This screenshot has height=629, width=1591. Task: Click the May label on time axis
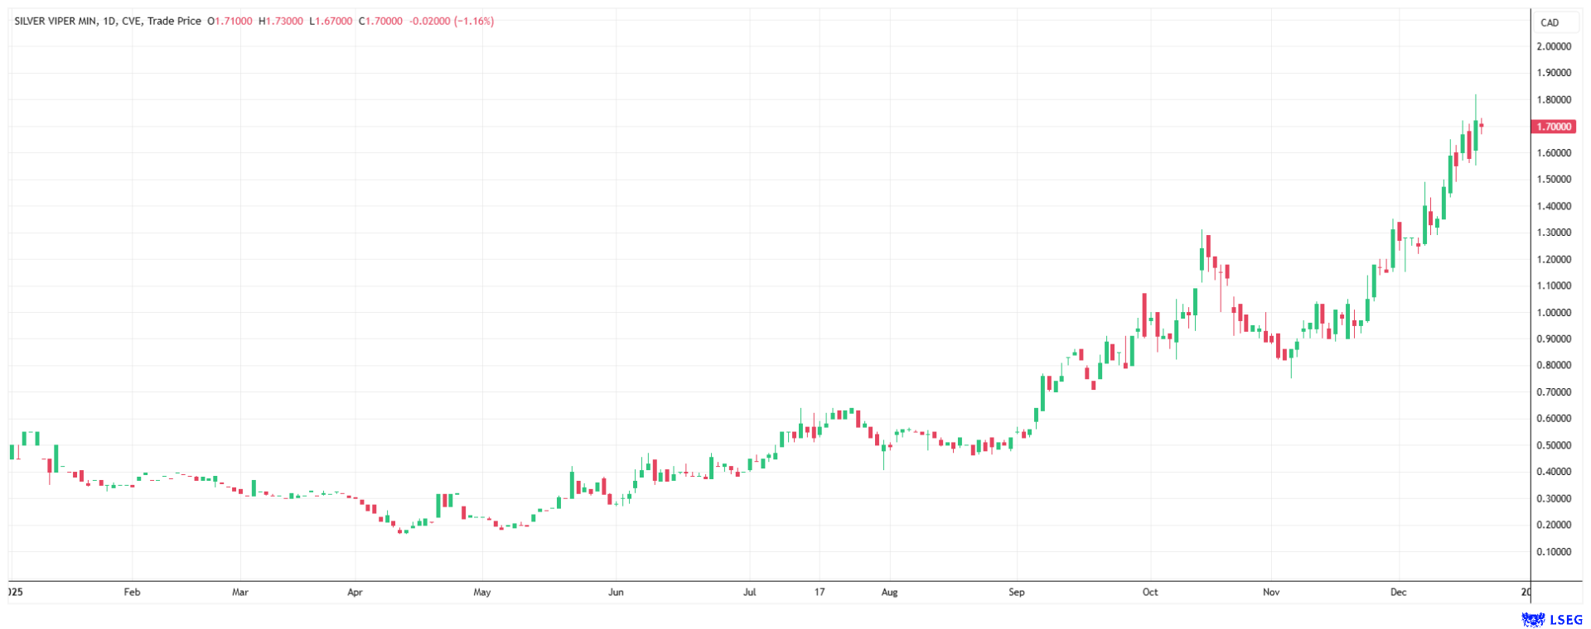click(482, 593)
